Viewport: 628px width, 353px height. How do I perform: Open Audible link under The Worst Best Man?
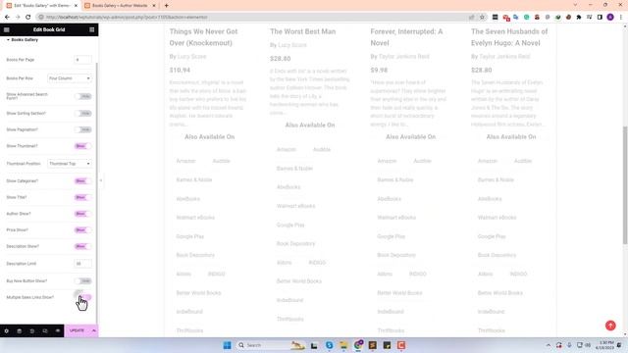coord(322,149)
